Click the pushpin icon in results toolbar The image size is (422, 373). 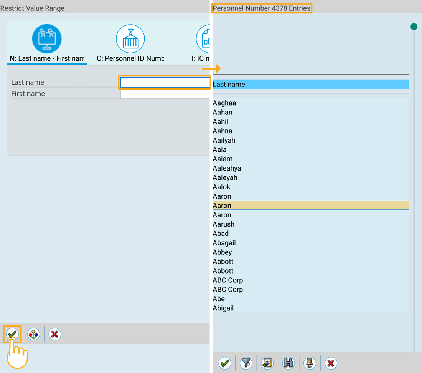(x=310, y=363)
